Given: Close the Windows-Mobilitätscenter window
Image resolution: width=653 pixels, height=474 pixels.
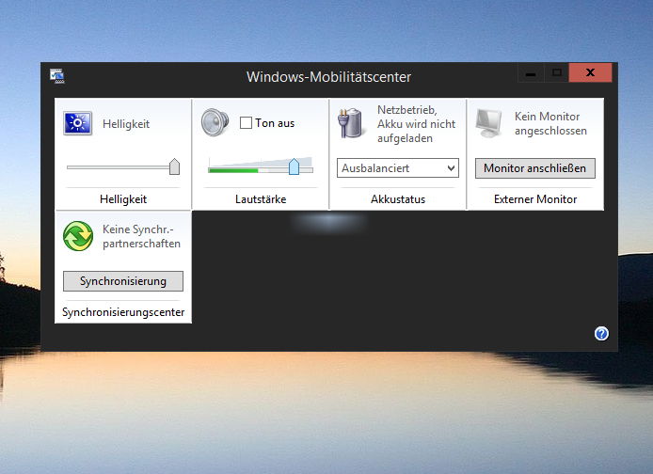Looking at the screenshot, I should 590,72.
